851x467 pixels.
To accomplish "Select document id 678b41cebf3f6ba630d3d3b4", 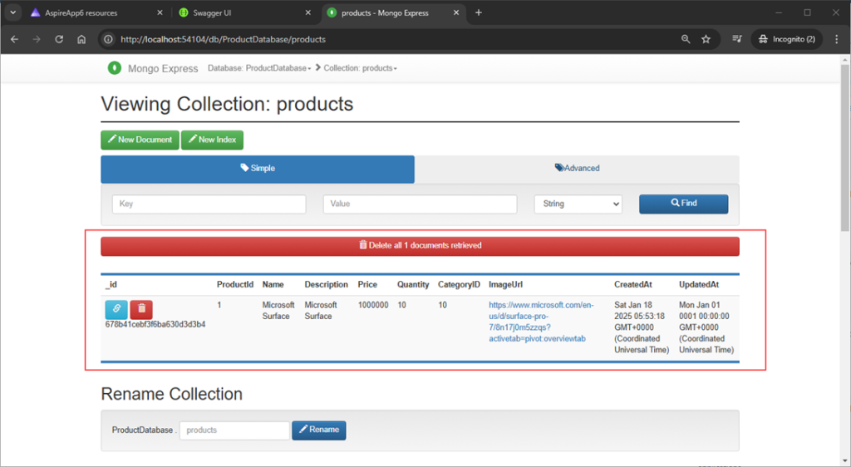I will click(x=155, y=324).
